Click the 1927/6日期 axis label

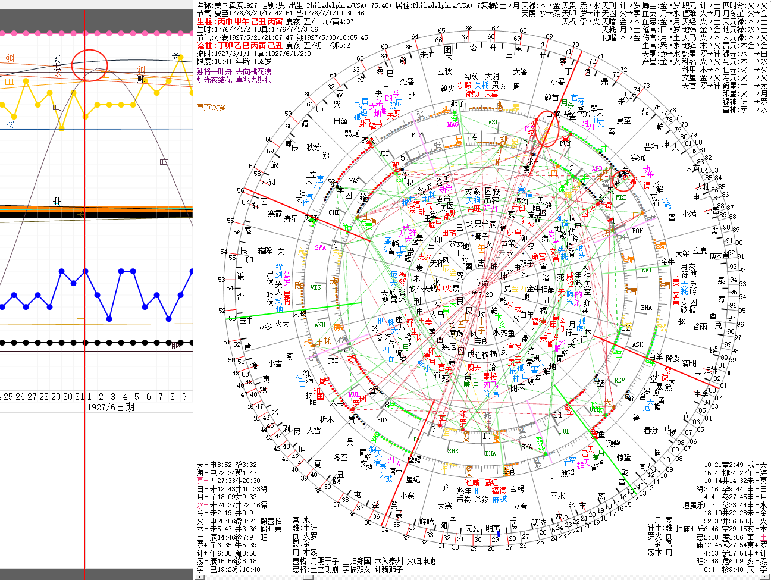click(x=111, y=407)
